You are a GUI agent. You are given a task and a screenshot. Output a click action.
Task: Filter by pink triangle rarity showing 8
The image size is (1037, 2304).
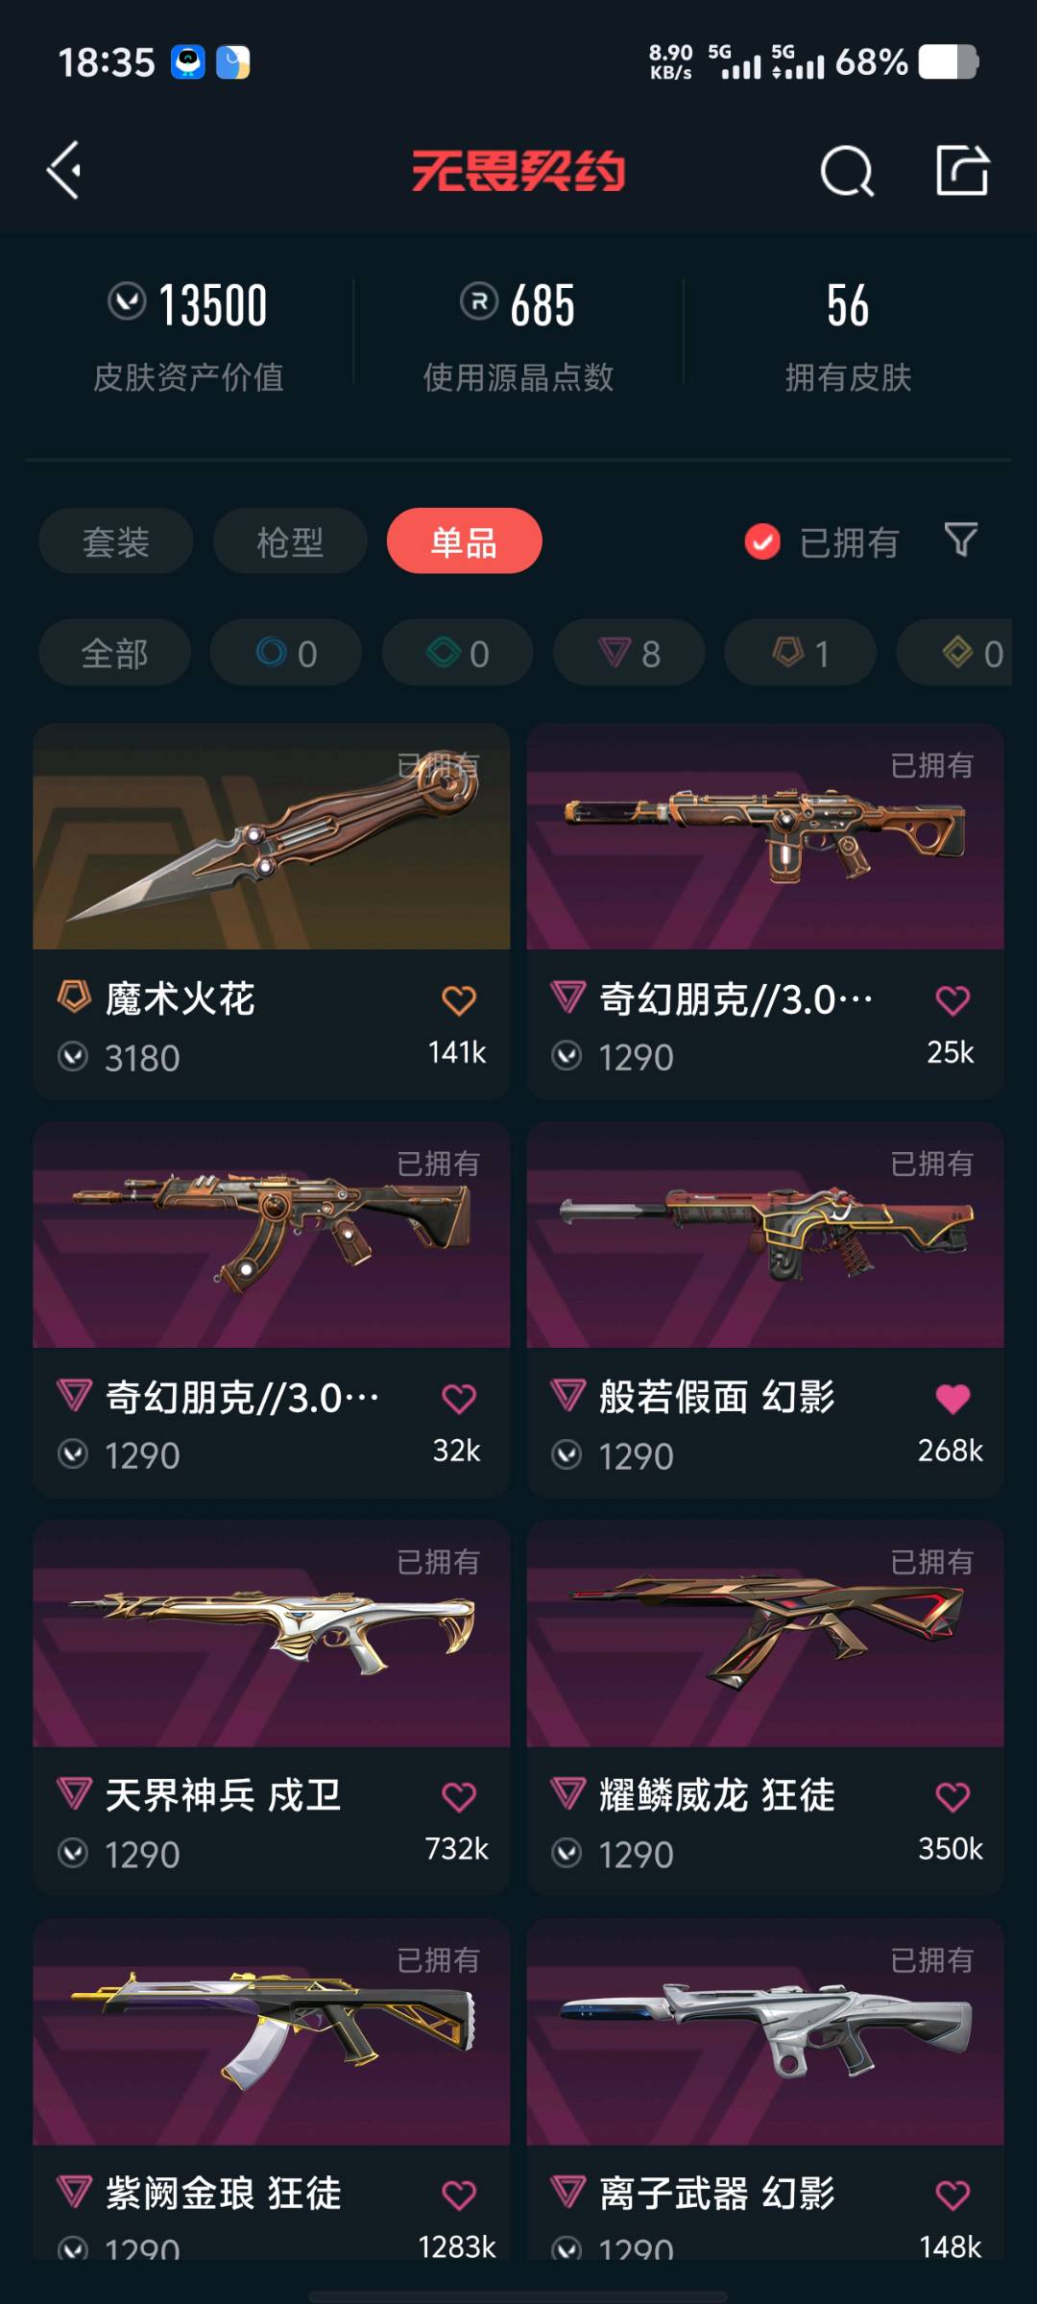point(629,653)
